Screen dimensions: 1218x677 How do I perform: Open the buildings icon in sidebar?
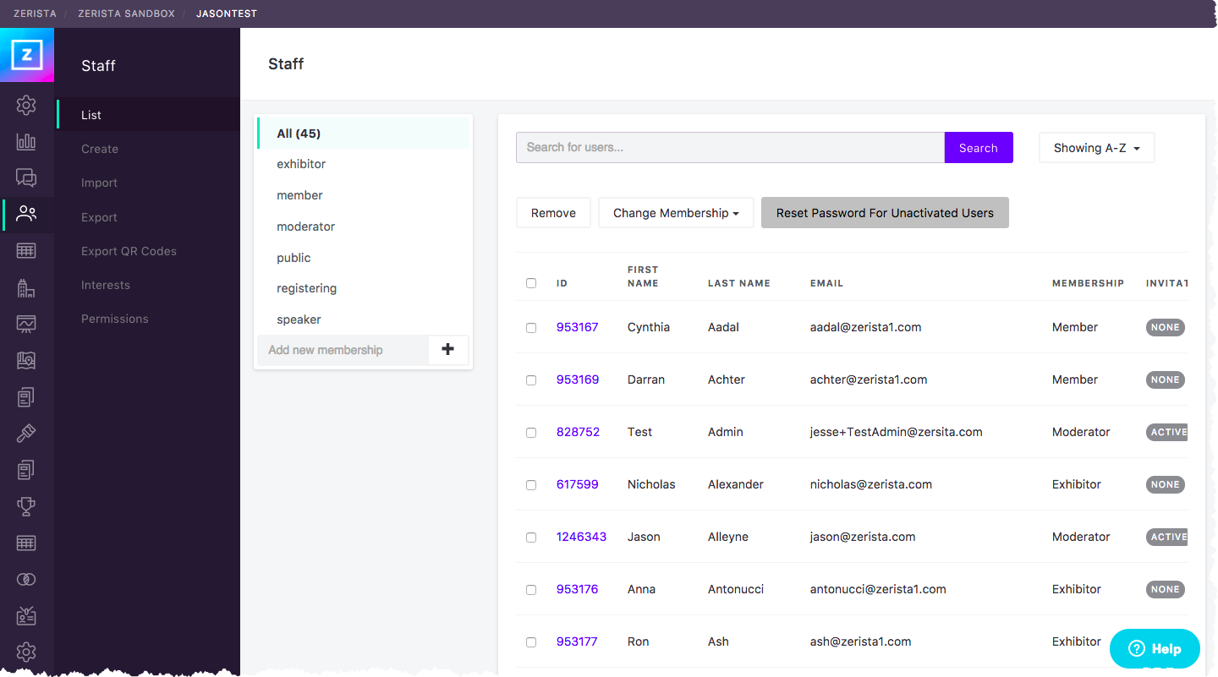pyautogui.click(x=26, y=287)
